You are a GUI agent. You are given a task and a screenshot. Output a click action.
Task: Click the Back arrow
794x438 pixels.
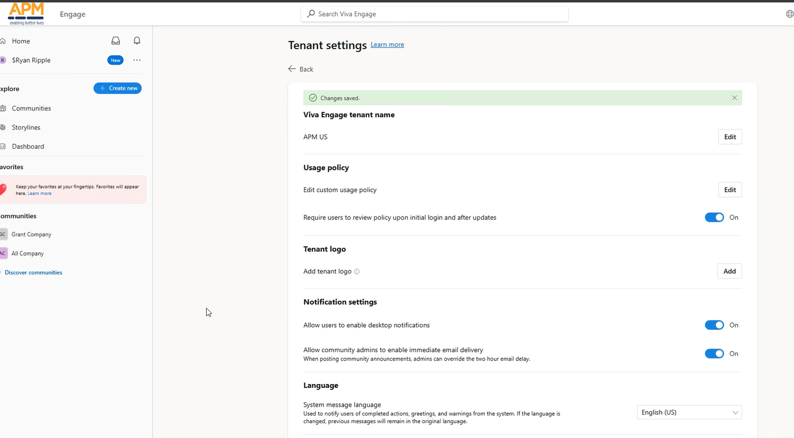coord(292,69)
